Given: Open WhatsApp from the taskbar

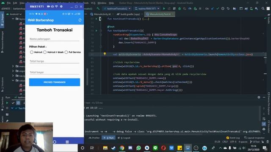Looking at the screenshot, I should click(138, 148).
